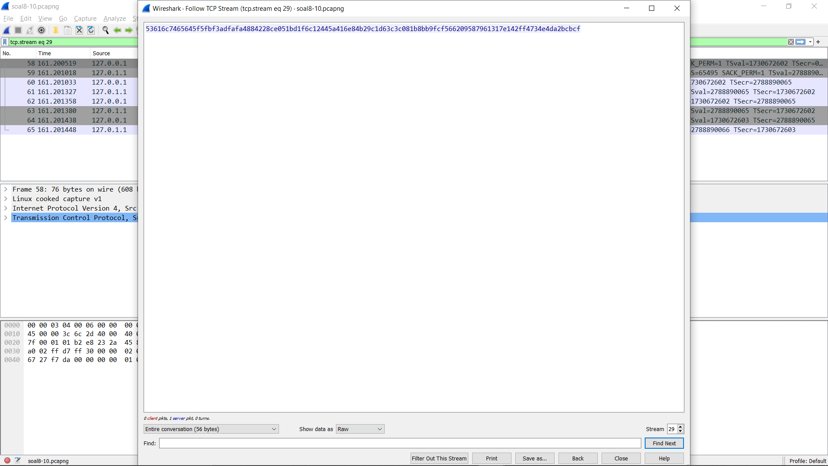Expand the Frame 58 details row
The width and height of the screenshot is (828, 466).
point(6,189)
